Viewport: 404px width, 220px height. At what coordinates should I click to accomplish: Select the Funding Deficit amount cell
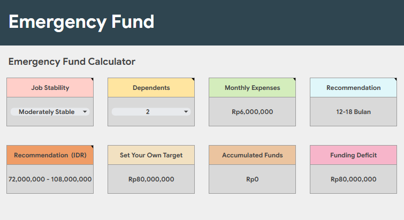point(354,179)
